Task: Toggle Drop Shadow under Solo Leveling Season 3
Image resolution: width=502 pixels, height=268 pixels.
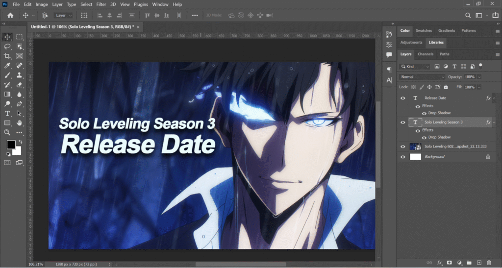Action: click(x=424, y=138)
